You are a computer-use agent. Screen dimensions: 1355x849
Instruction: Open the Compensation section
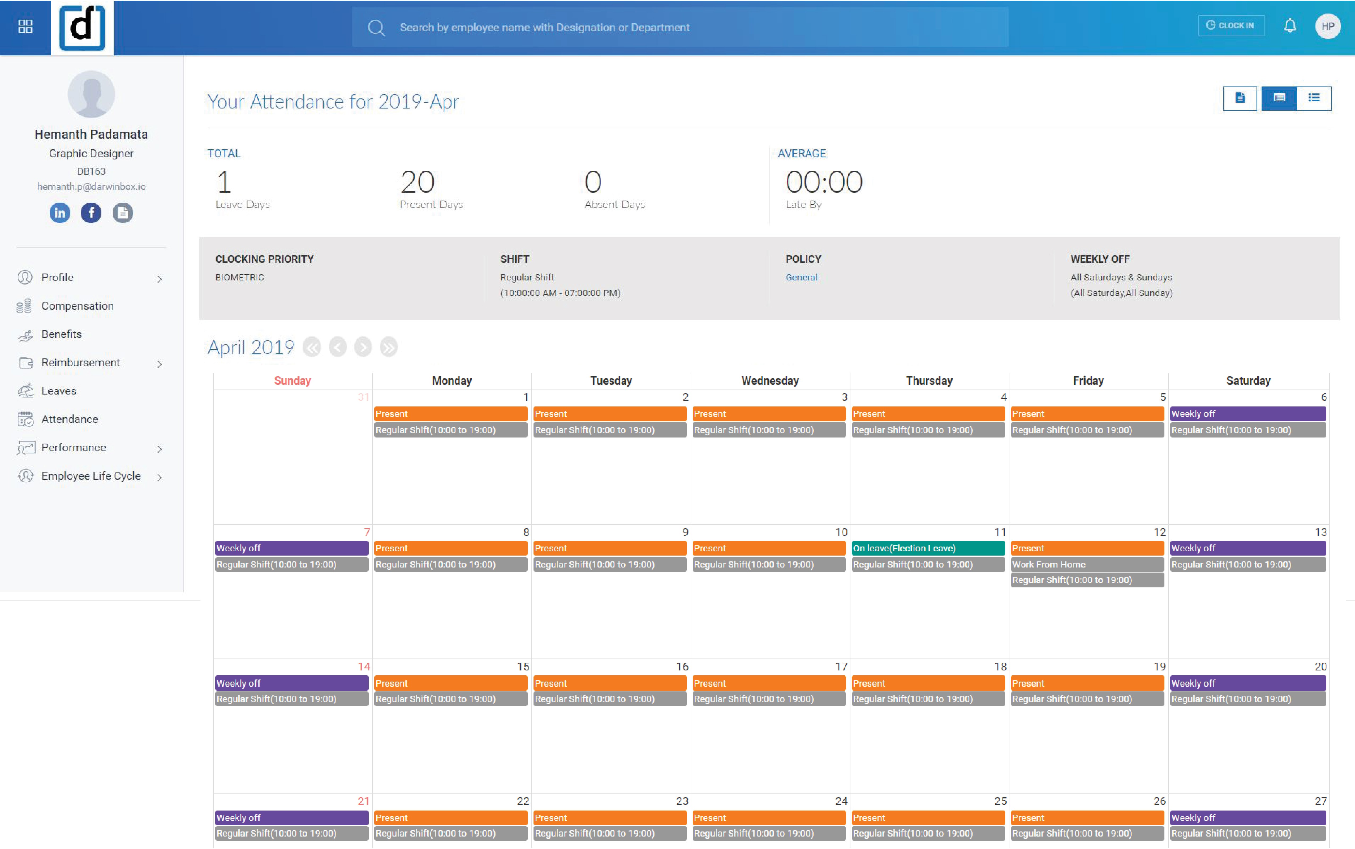77,305
